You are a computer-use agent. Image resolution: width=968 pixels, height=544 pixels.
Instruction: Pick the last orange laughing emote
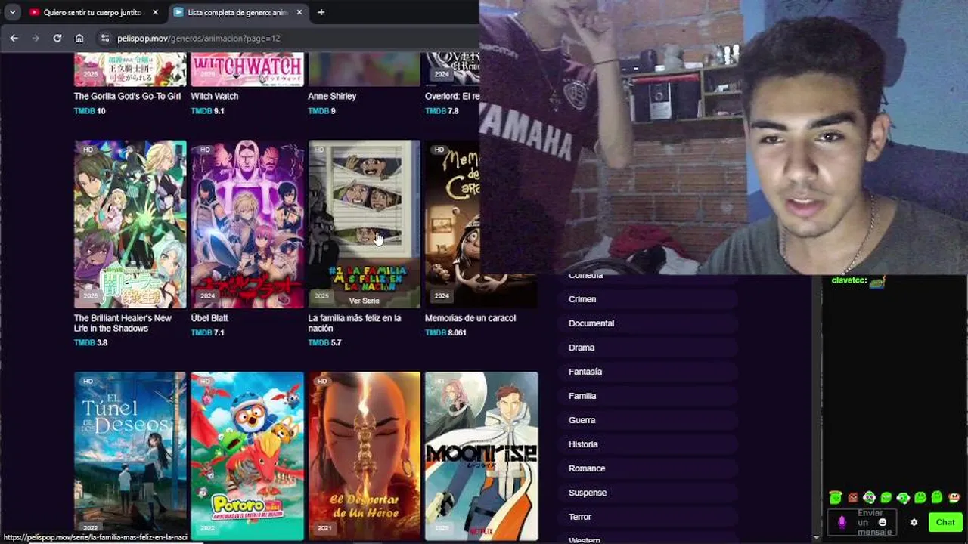(954, 497)
